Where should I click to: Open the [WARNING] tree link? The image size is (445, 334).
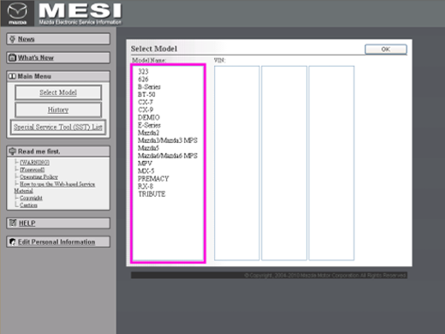(x=34, y=163)
